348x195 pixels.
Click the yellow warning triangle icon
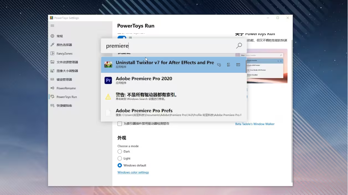[108, 97]
